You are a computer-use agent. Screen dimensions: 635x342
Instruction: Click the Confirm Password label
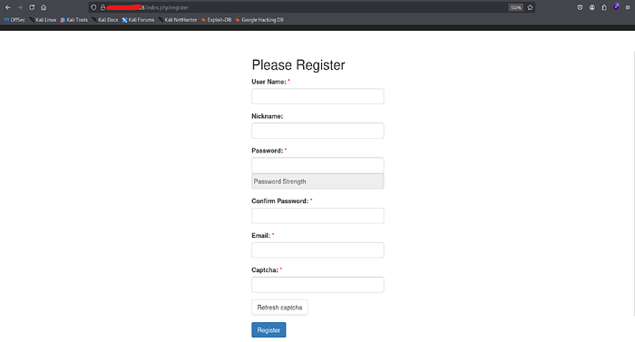(x=279, y=200)
